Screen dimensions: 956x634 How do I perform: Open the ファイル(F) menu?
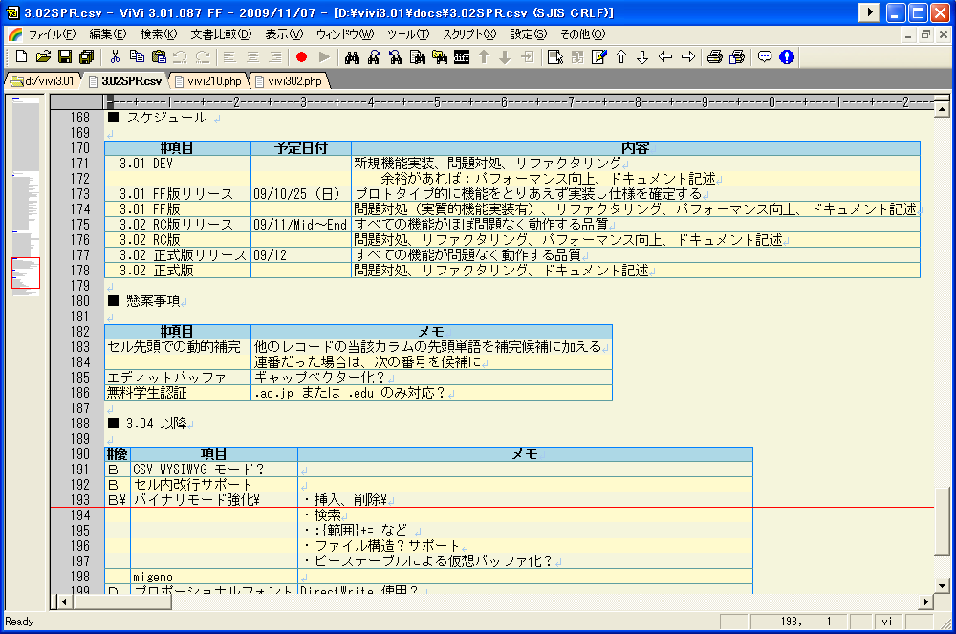[x=52, y=34]
